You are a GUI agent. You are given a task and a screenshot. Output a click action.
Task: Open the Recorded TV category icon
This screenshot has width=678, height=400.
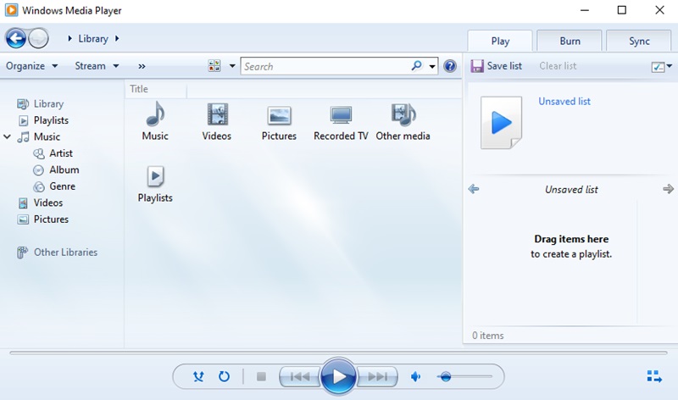click(x=341, y=115)
